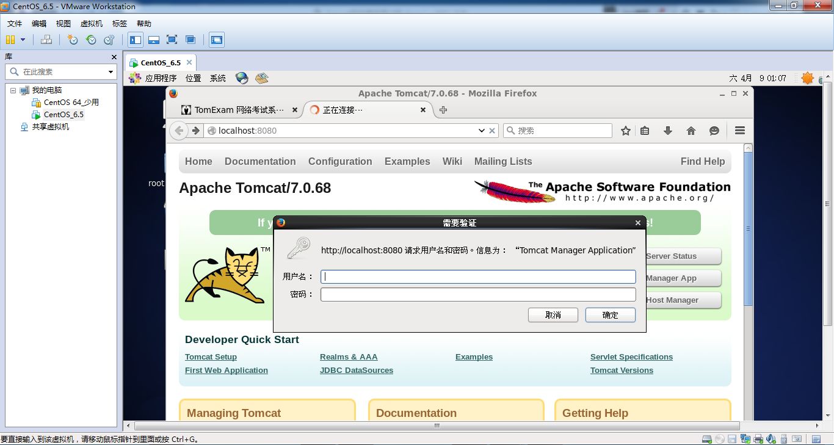Viewport: 834px width, 445px height.
Task: Enter full screen mode via the toolbar
Action: (x=172, y=40)
